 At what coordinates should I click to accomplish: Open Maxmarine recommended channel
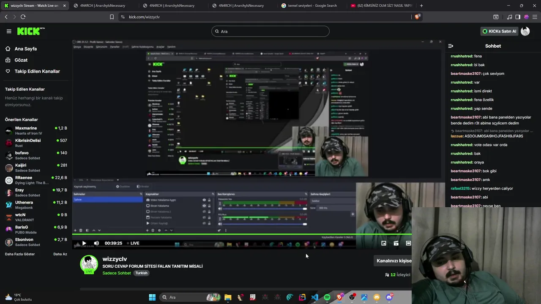point(36,130)
